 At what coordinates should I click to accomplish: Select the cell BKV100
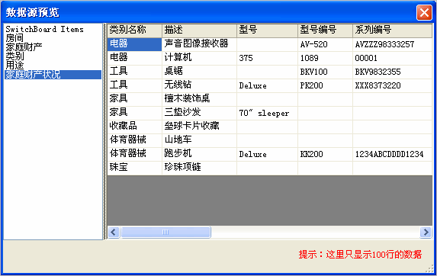(x=325, y=72)
